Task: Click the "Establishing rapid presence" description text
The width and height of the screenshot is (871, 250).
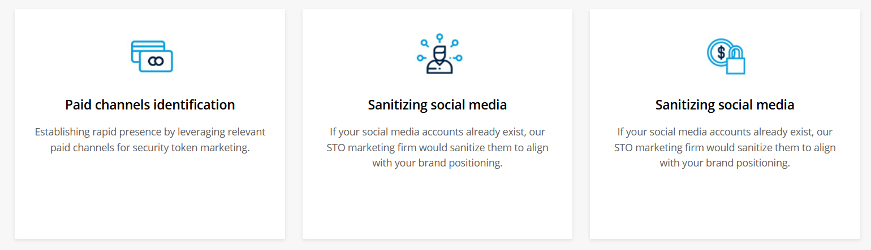Action: point(150,132)
